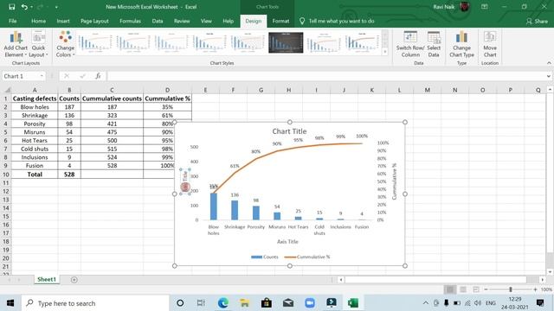Open Ribbon Display Options

click(x=485, y=7)
